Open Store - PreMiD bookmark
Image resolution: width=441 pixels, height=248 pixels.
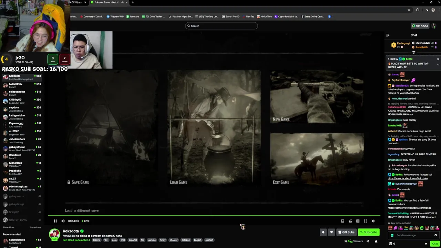click(230, 17)
